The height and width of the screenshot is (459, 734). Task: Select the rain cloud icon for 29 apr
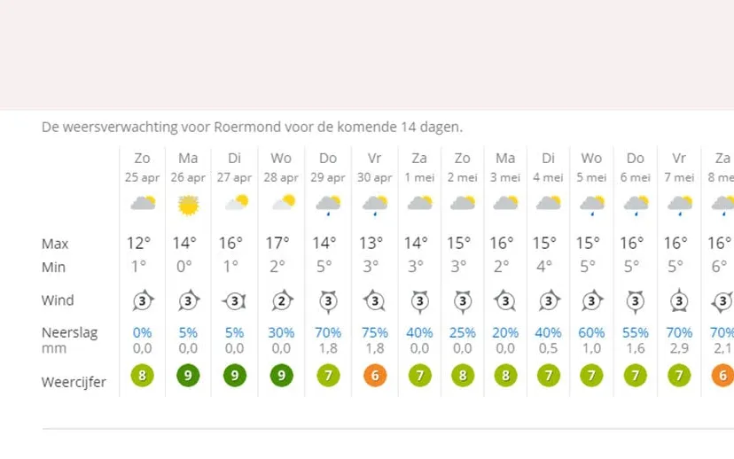coord(328,205)
